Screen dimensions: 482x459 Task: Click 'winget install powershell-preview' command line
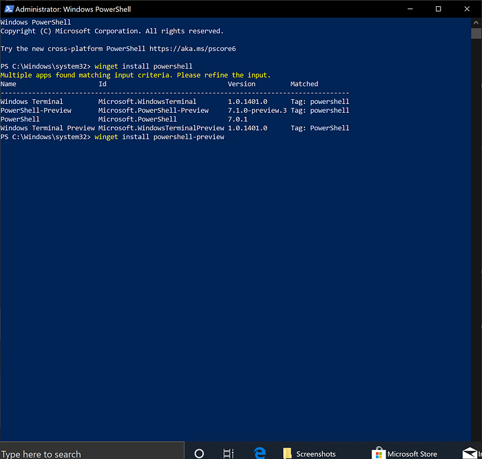click(x=159, y=137)
